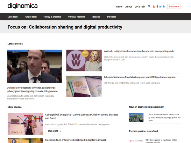Click the 'Premier partner newsfeed' heading

(143, 131)
